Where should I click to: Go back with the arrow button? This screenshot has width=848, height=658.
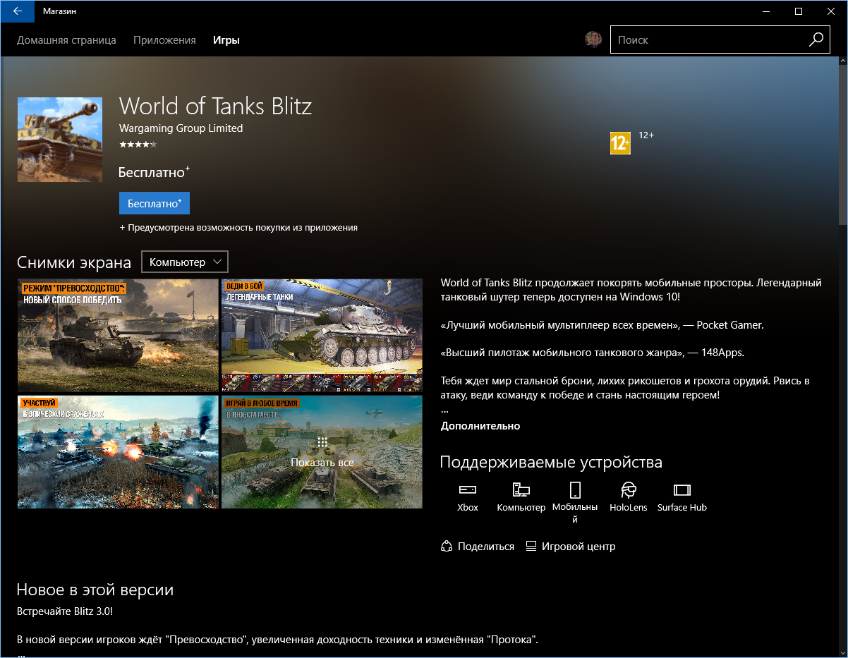(x=18, y=11)
